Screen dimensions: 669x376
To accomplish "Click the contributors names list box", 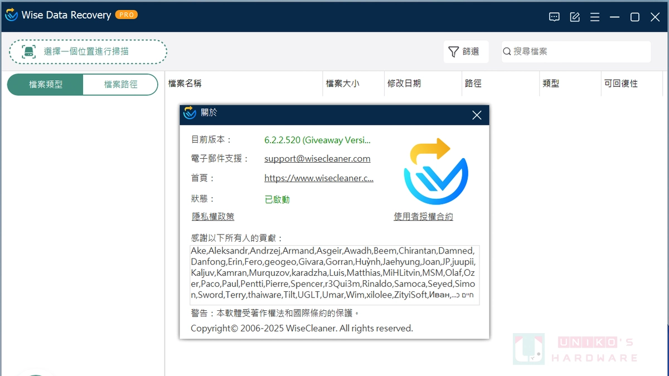I will (x=334, y=275).
